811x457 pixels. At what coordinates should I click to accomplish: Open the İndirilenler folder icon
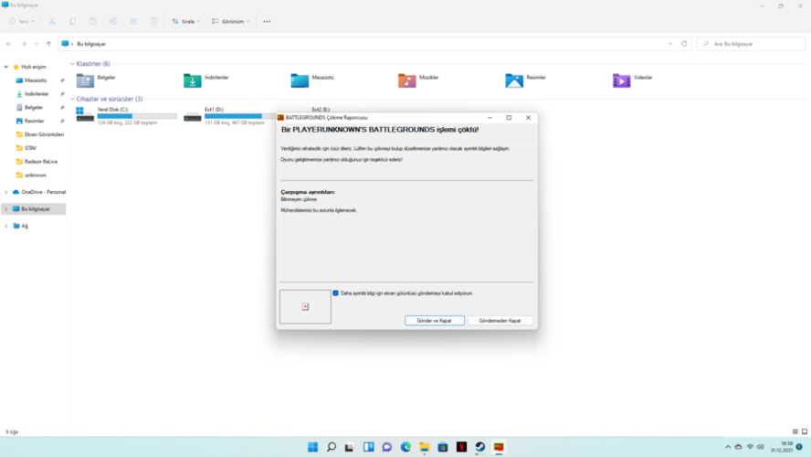193,80
